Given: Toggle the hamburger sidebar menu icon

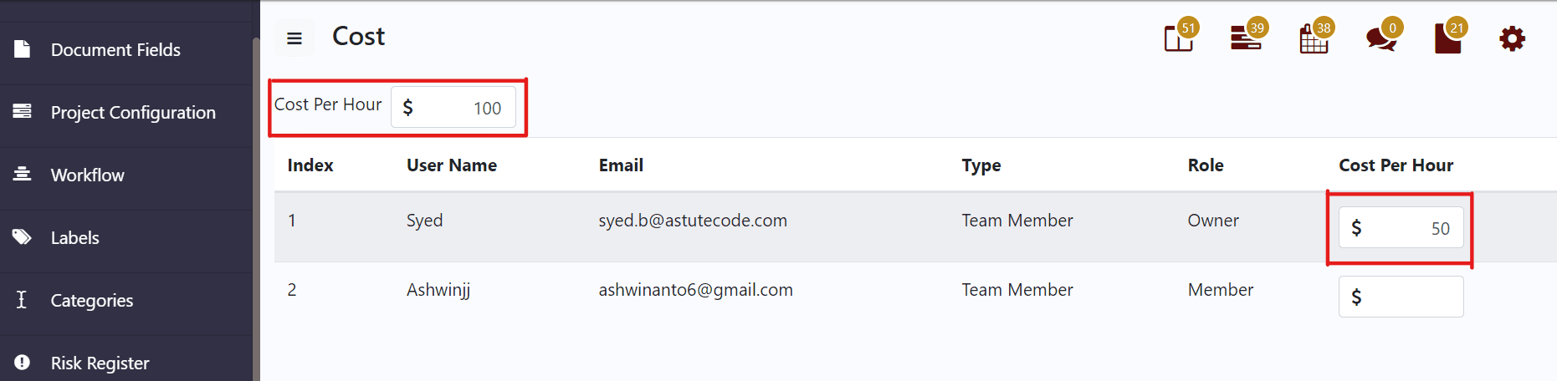Looking at the screenshot, I should tap(294, 38).
